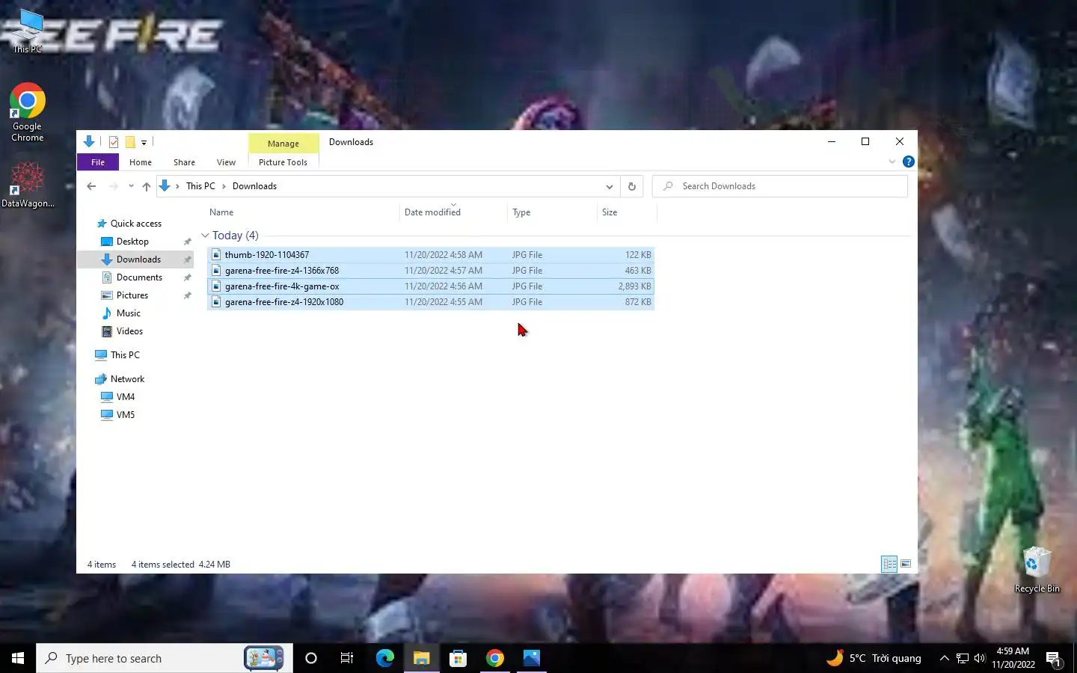Viewport: 1077px width, 673px height.
Task: Refresh the Downloads folder
Action: tap(632, 186)
